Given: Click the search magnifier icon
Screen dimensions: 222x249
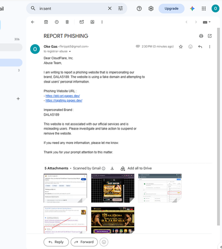Looking at the screenshot, I should click(x=33, y=8).
